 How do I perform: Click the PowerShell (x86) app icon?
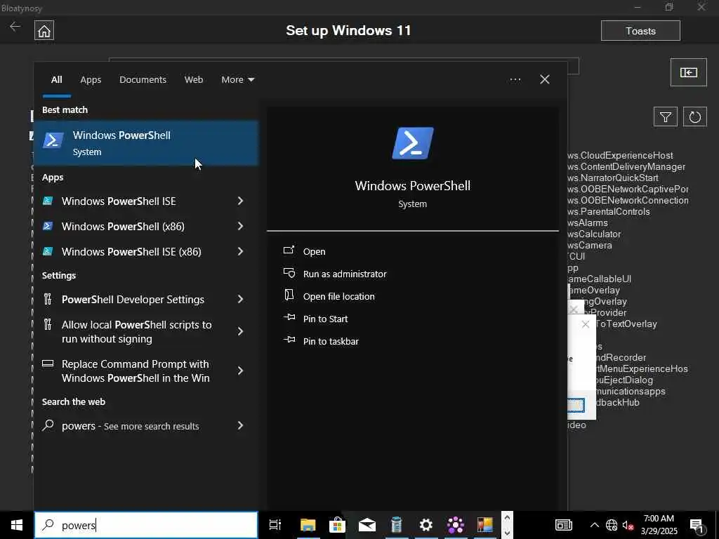point(48,226)
